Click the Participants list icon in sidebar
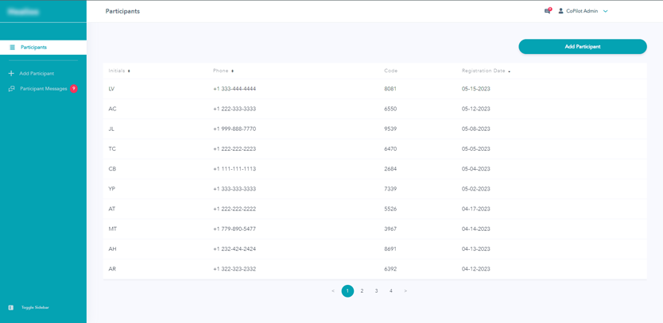Viewport: 663px width, 323px height. pyautogui.click(x=12, y=48)
